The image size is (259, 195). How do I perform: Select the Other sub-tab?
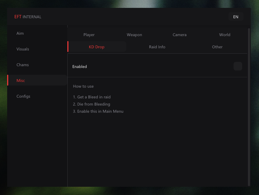[217, 47]
